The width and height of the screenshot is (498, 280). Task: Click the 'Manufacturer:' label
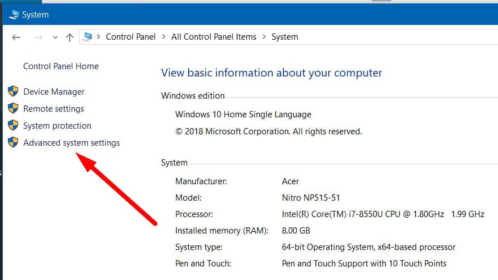pos(201,181)
